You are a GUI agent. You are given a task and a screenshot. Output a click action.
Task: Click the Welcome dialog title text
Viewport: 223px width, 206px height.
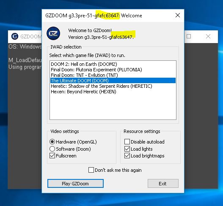[x=94, y=16]
